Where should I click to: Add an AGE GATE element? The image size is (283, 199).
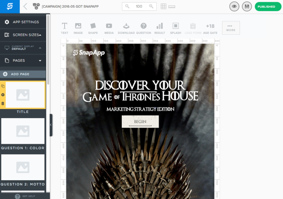210,28
